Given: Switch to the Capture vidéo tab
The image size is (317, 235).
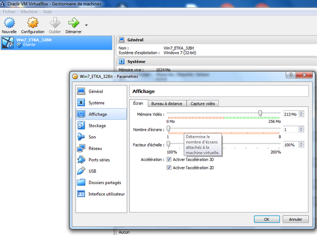Looking at the screenshot, I should click(203, 104).
